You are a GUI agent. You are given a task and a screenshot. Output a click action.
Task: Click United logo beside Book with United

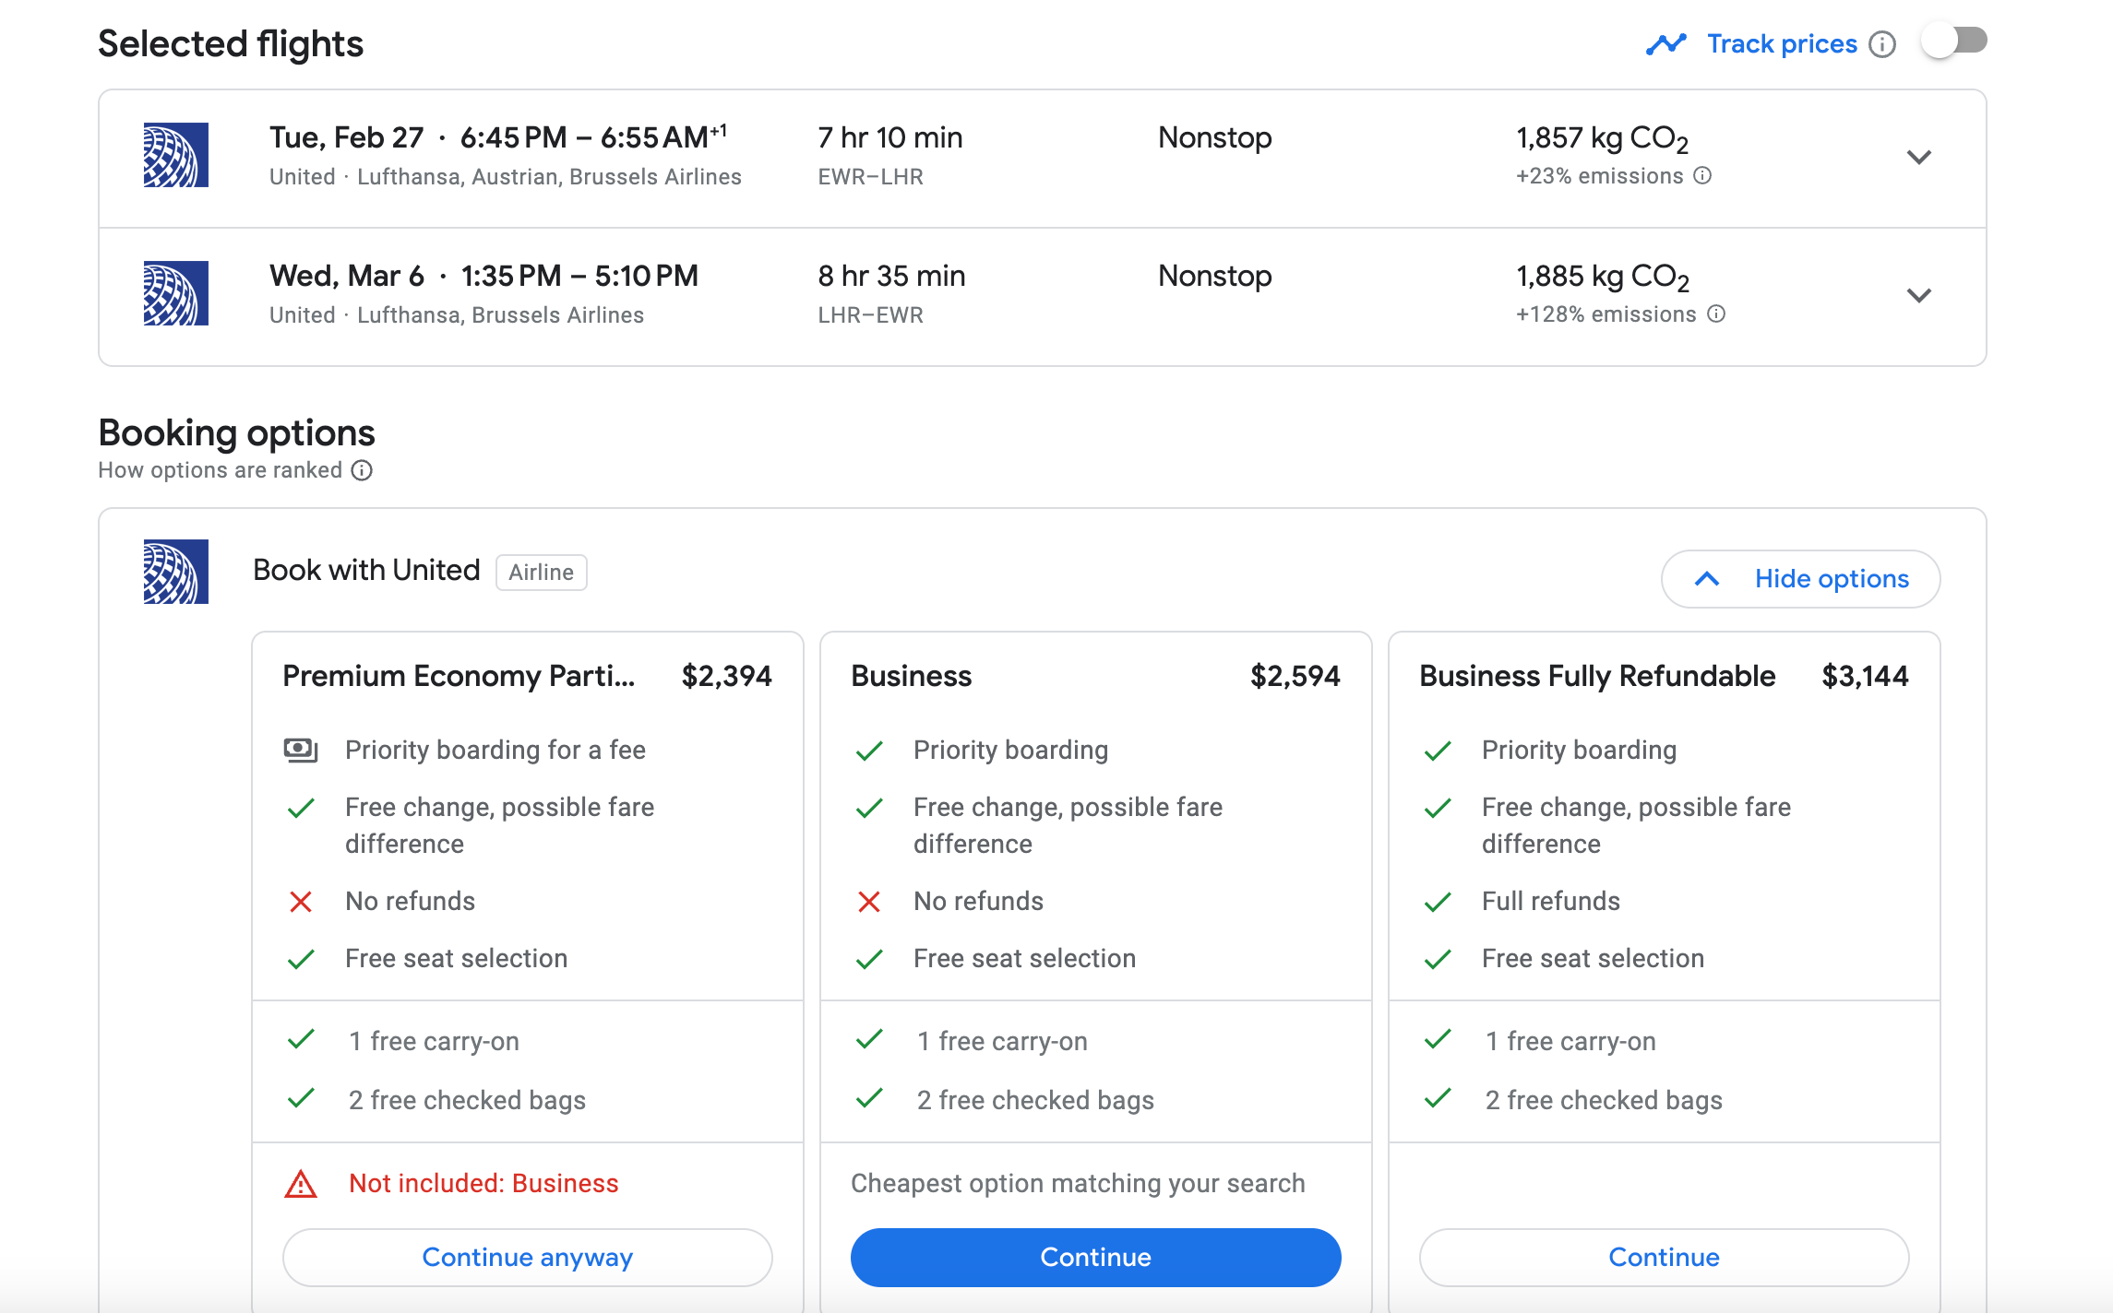(176, 572)
